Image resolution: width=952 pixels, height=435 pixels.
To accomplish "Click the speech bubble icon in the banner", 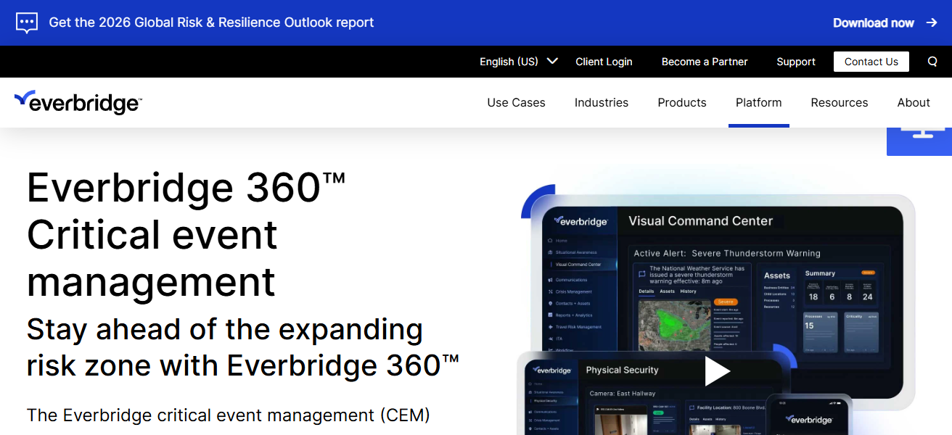I will pyautogui.click(x=27, y=22).
